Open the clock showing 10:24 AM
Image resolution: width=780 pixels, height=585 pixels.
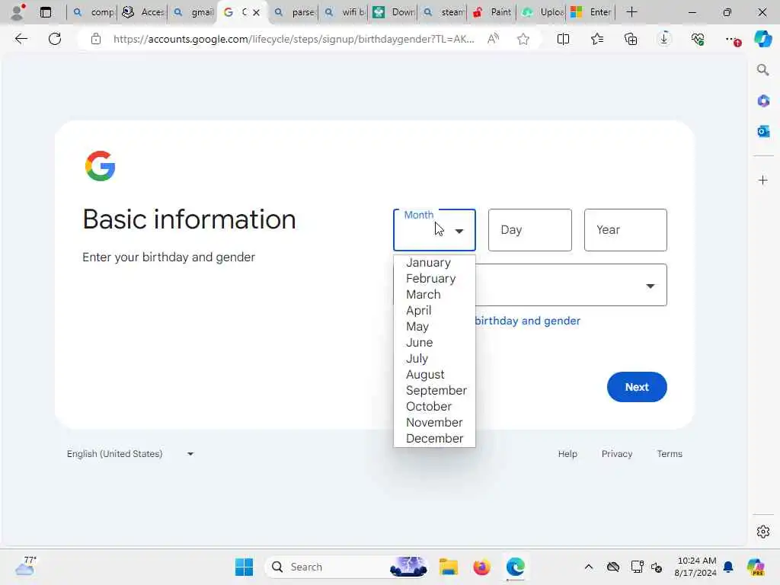[695, 567]
